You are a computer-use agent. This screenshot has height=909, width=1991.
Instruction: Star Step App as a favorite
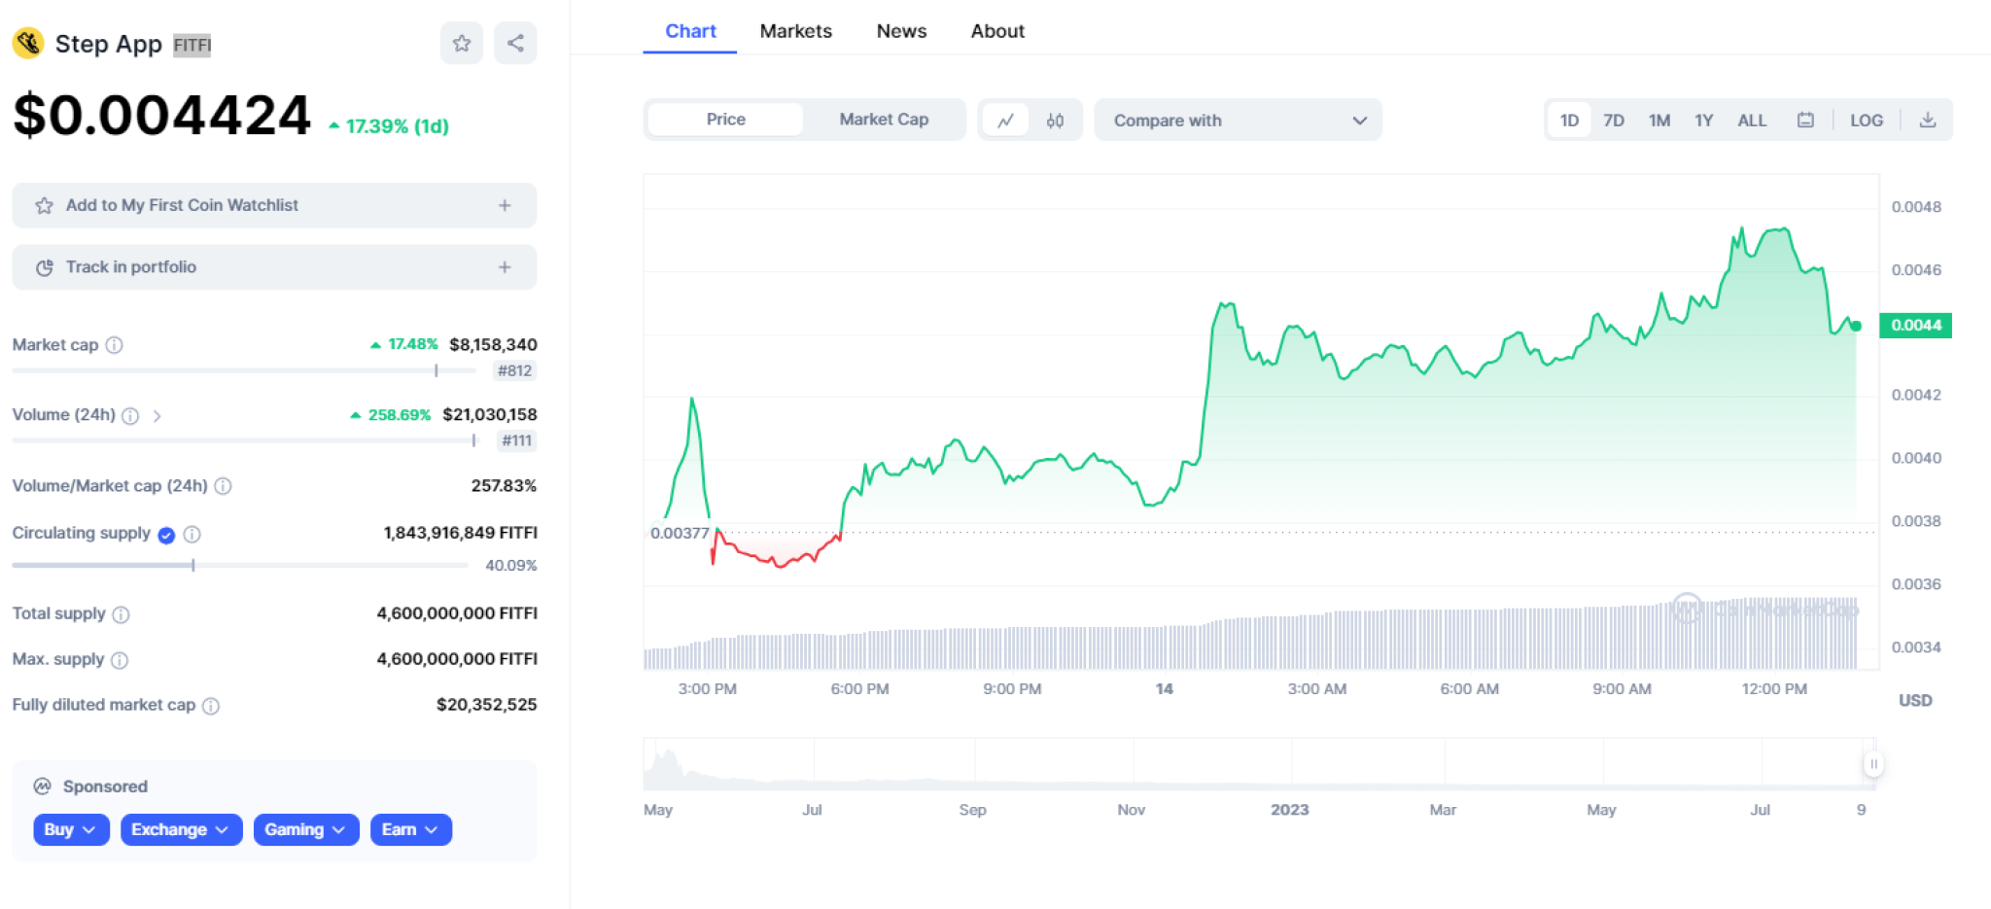coord(462,43)
